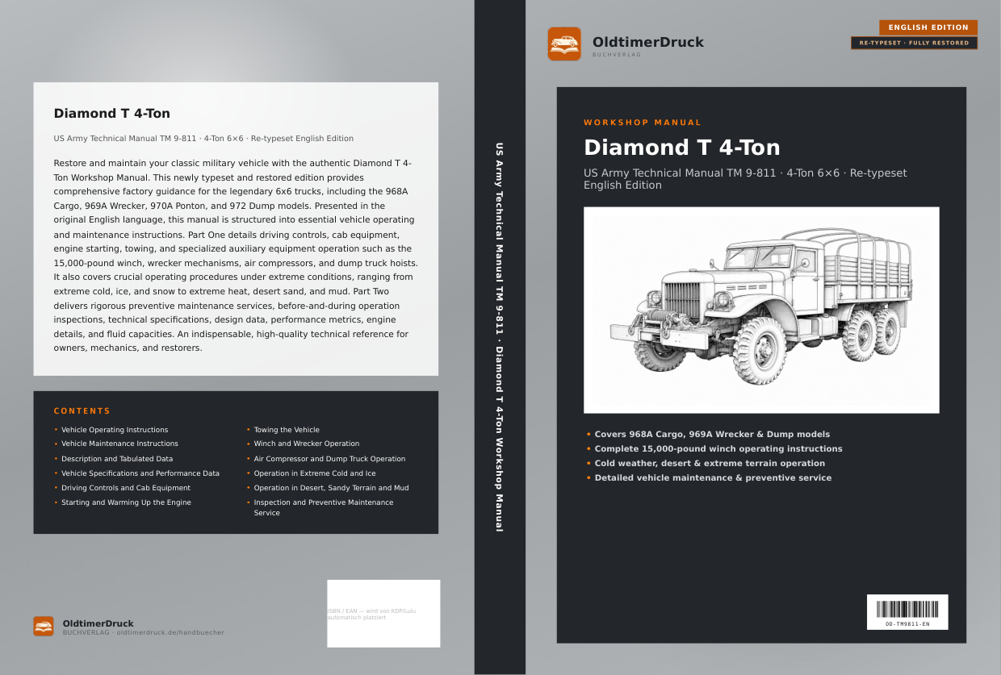Select the RE-TYPESET · FULLY RESTORED badge
The image size is (1001, 675).
click(x=914, y=43)
